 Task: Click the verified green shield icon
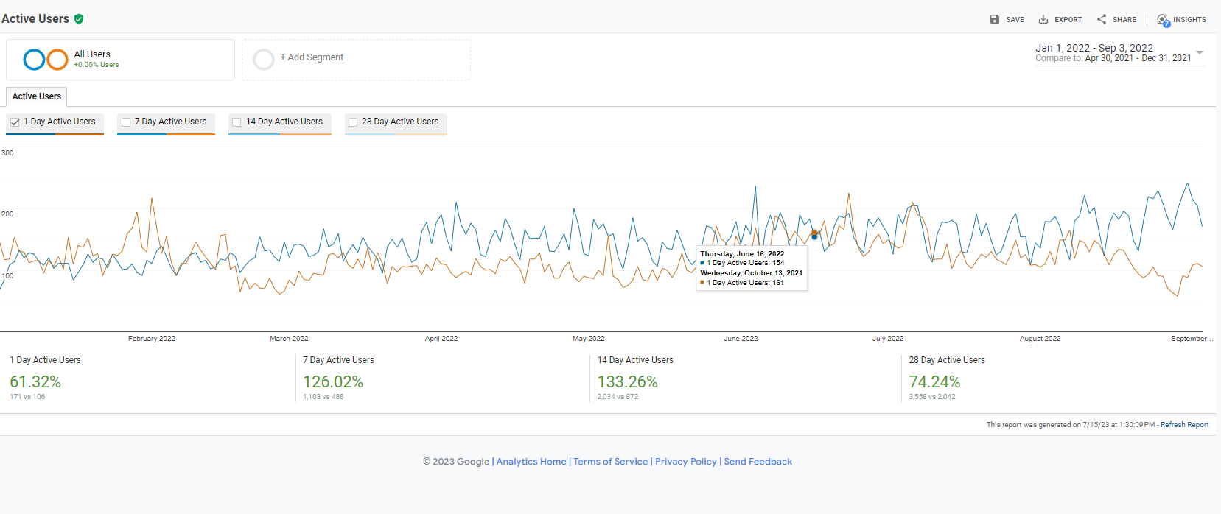pos(79,19)
